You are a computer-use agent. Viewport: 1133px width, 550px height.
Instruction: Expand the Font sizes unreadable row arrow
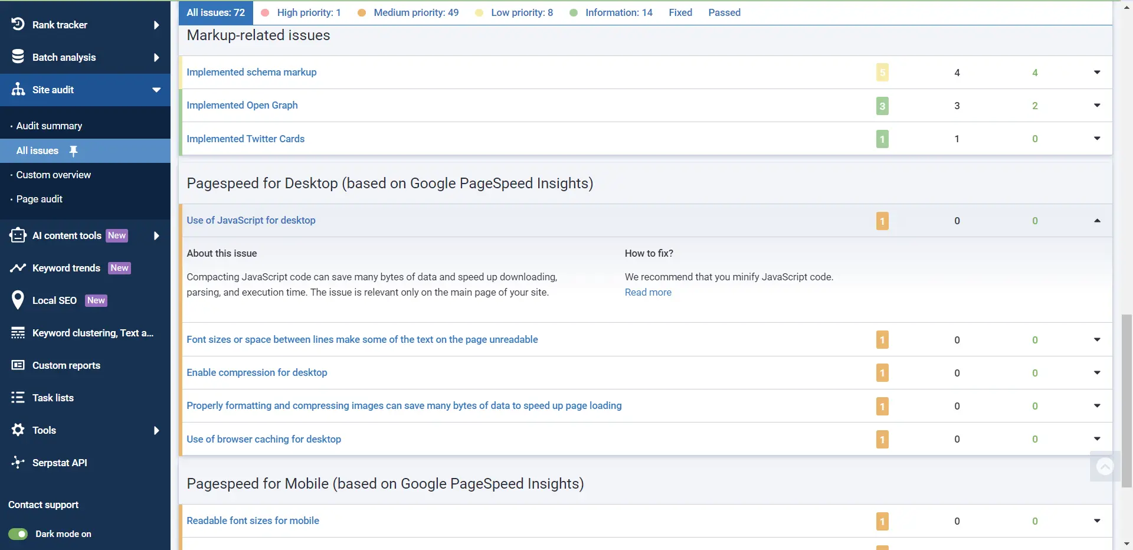coord(1097,339)
